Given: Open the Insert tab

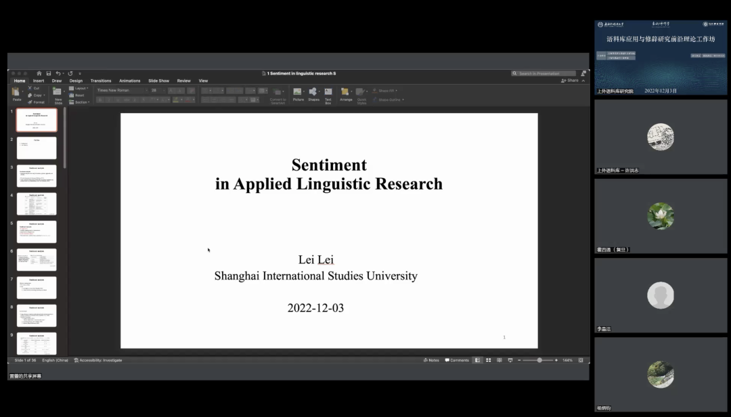Looking at the screenshot, I should point(38,81).
